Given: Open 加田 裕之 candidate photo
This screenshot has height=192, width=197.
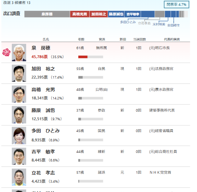Looking at the screenshot, I should pos(19,73).
